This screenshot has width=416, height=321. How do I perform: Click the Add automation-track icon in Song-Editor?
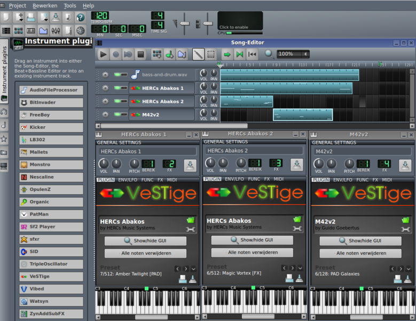point(182,55)
